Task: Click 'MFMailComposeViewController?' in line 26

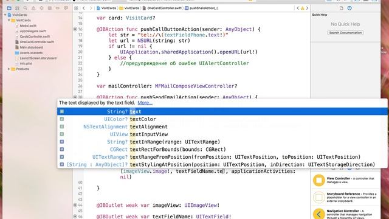Action: pyautogui.click(x=196, y=86)
